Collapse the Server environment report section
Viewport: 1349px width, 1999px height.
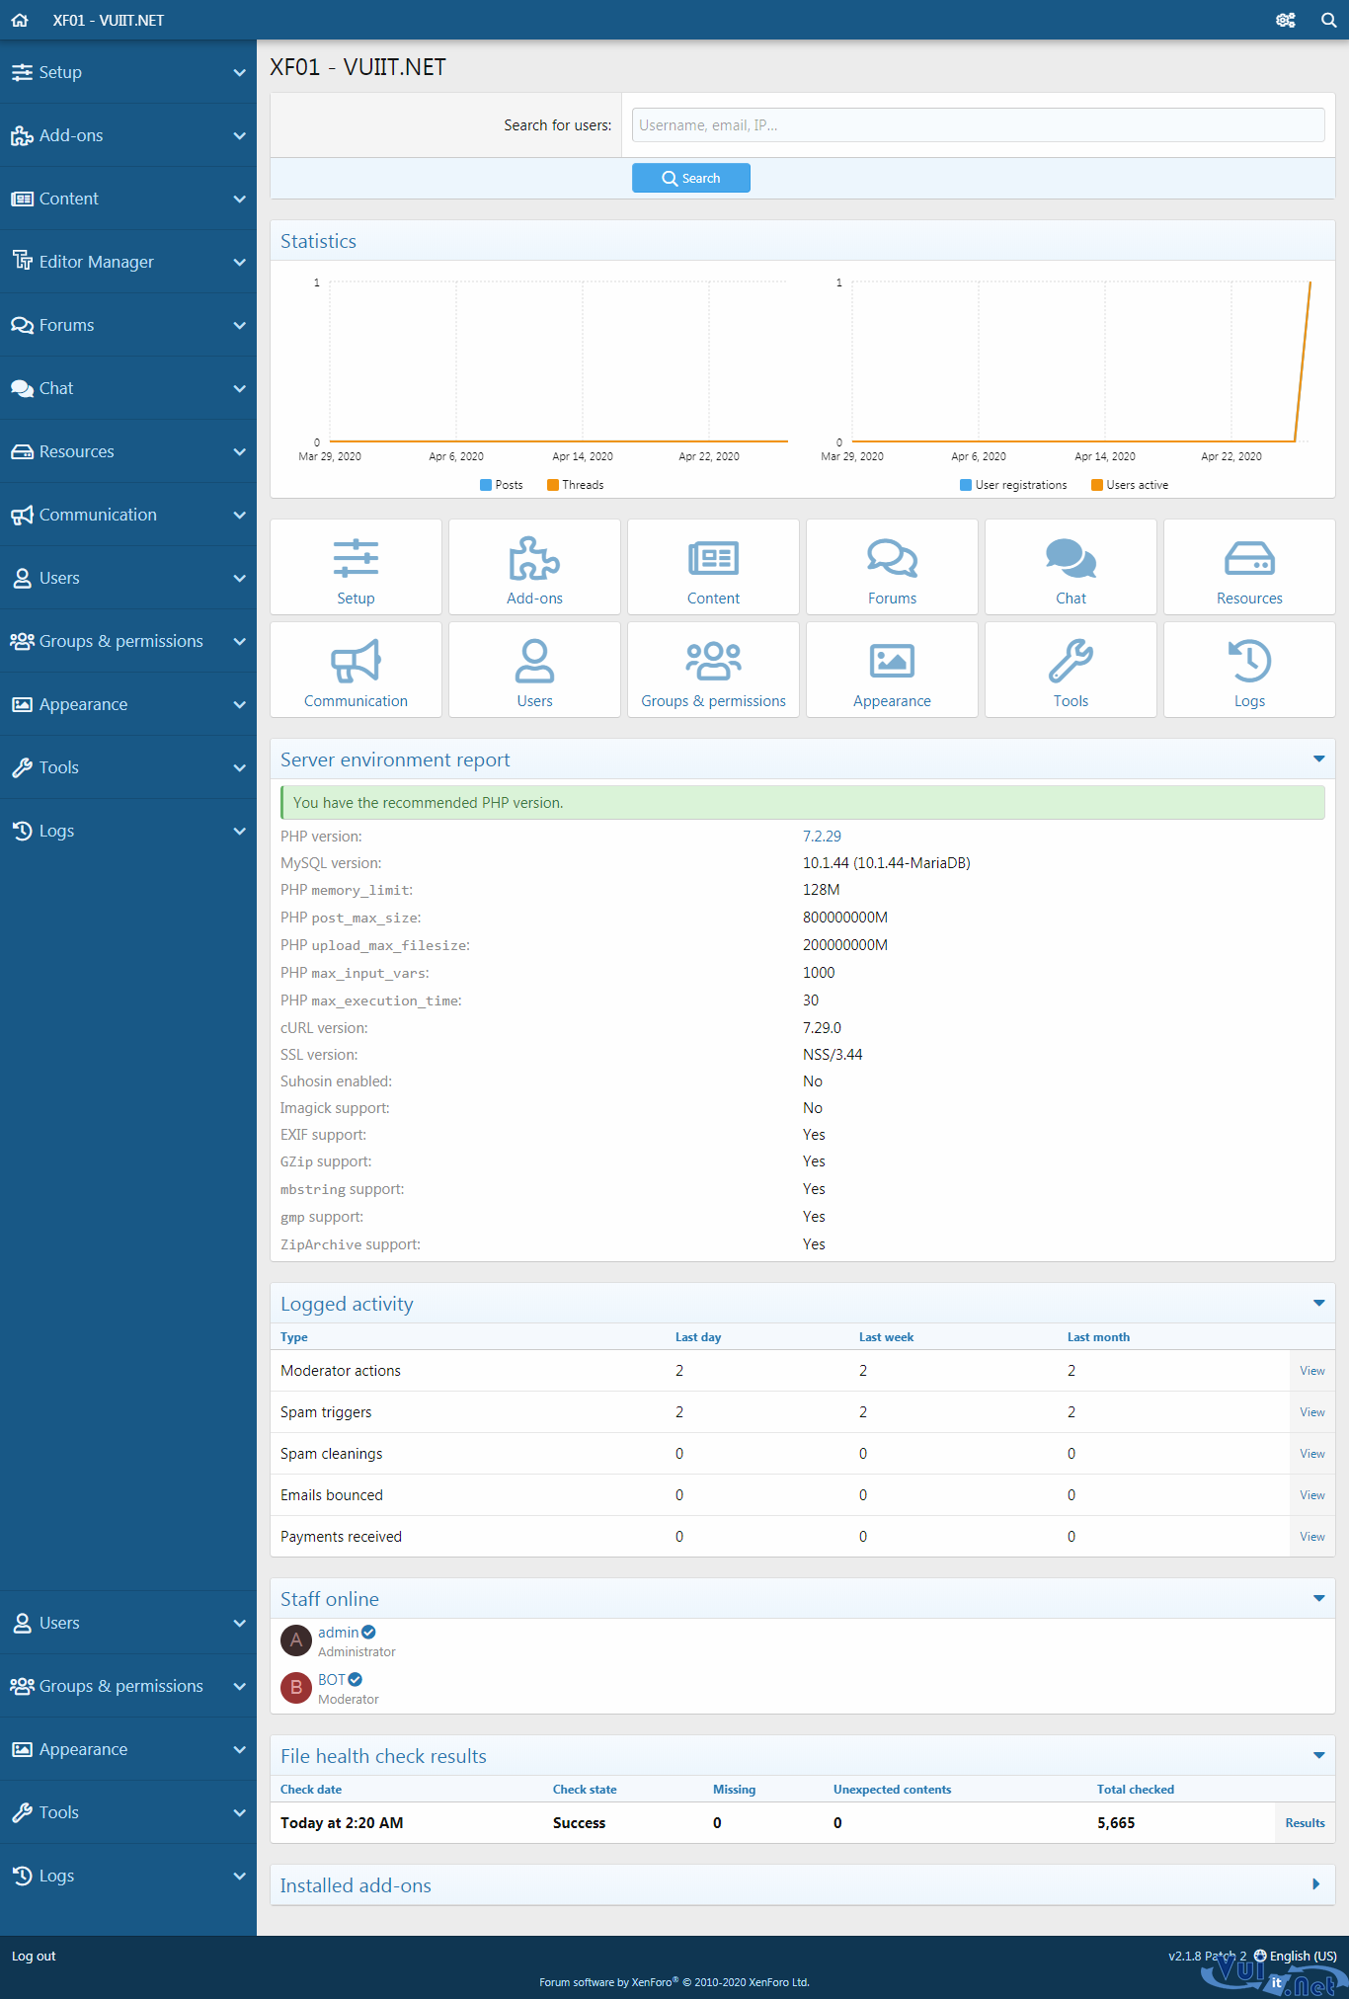(1318, 759)
